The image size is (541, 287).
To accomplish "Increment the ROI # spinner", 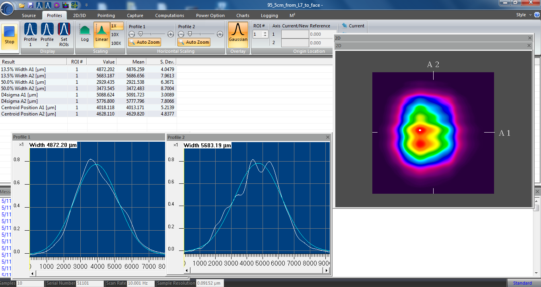I will (x=265, y=33).
